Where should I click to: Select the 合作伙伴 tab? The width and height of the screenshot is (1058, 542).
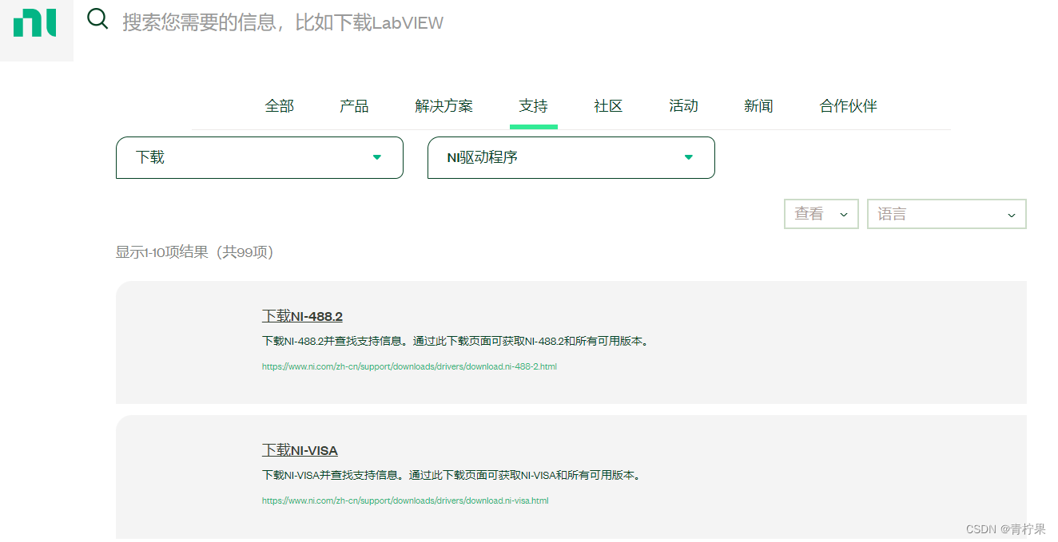coord(849,106)
